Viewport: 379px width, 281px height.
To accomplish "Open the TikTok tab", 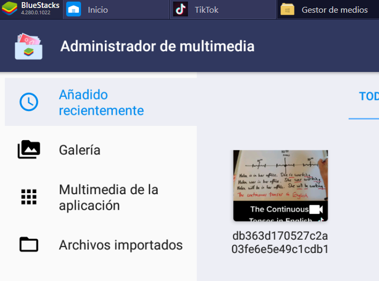I will (x=206, y=10).
